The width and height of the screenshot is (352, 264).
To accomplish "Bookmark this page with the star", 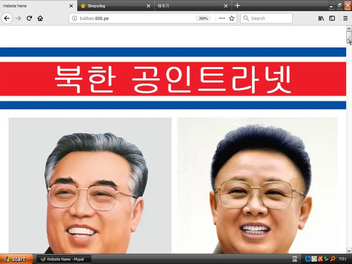I will coord(232,18).
